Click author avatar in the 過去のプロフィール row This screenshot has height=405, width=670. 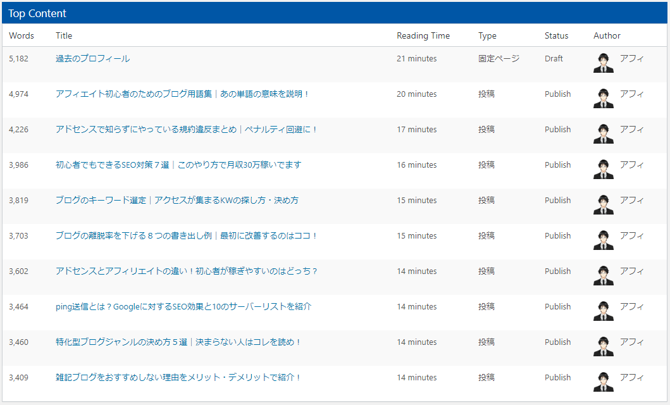tap(603, 63)
